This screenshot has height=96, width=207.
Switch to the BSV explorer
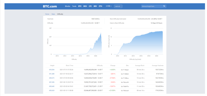[95, 6]
